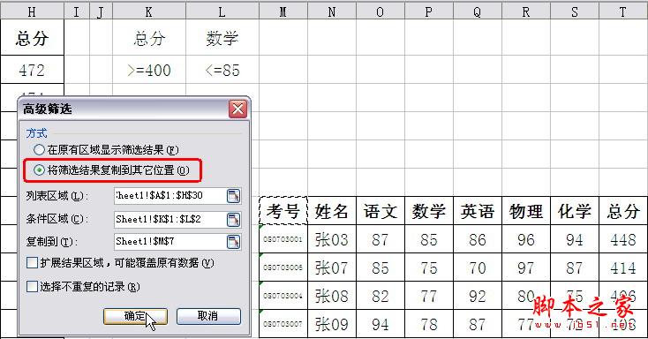Select column O header
The width and height of the screenshot is (648, 339).
coord(381,12)
